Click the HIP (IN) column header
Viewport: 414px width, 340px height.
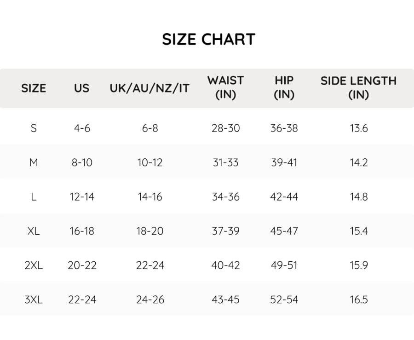click(284, 87)
